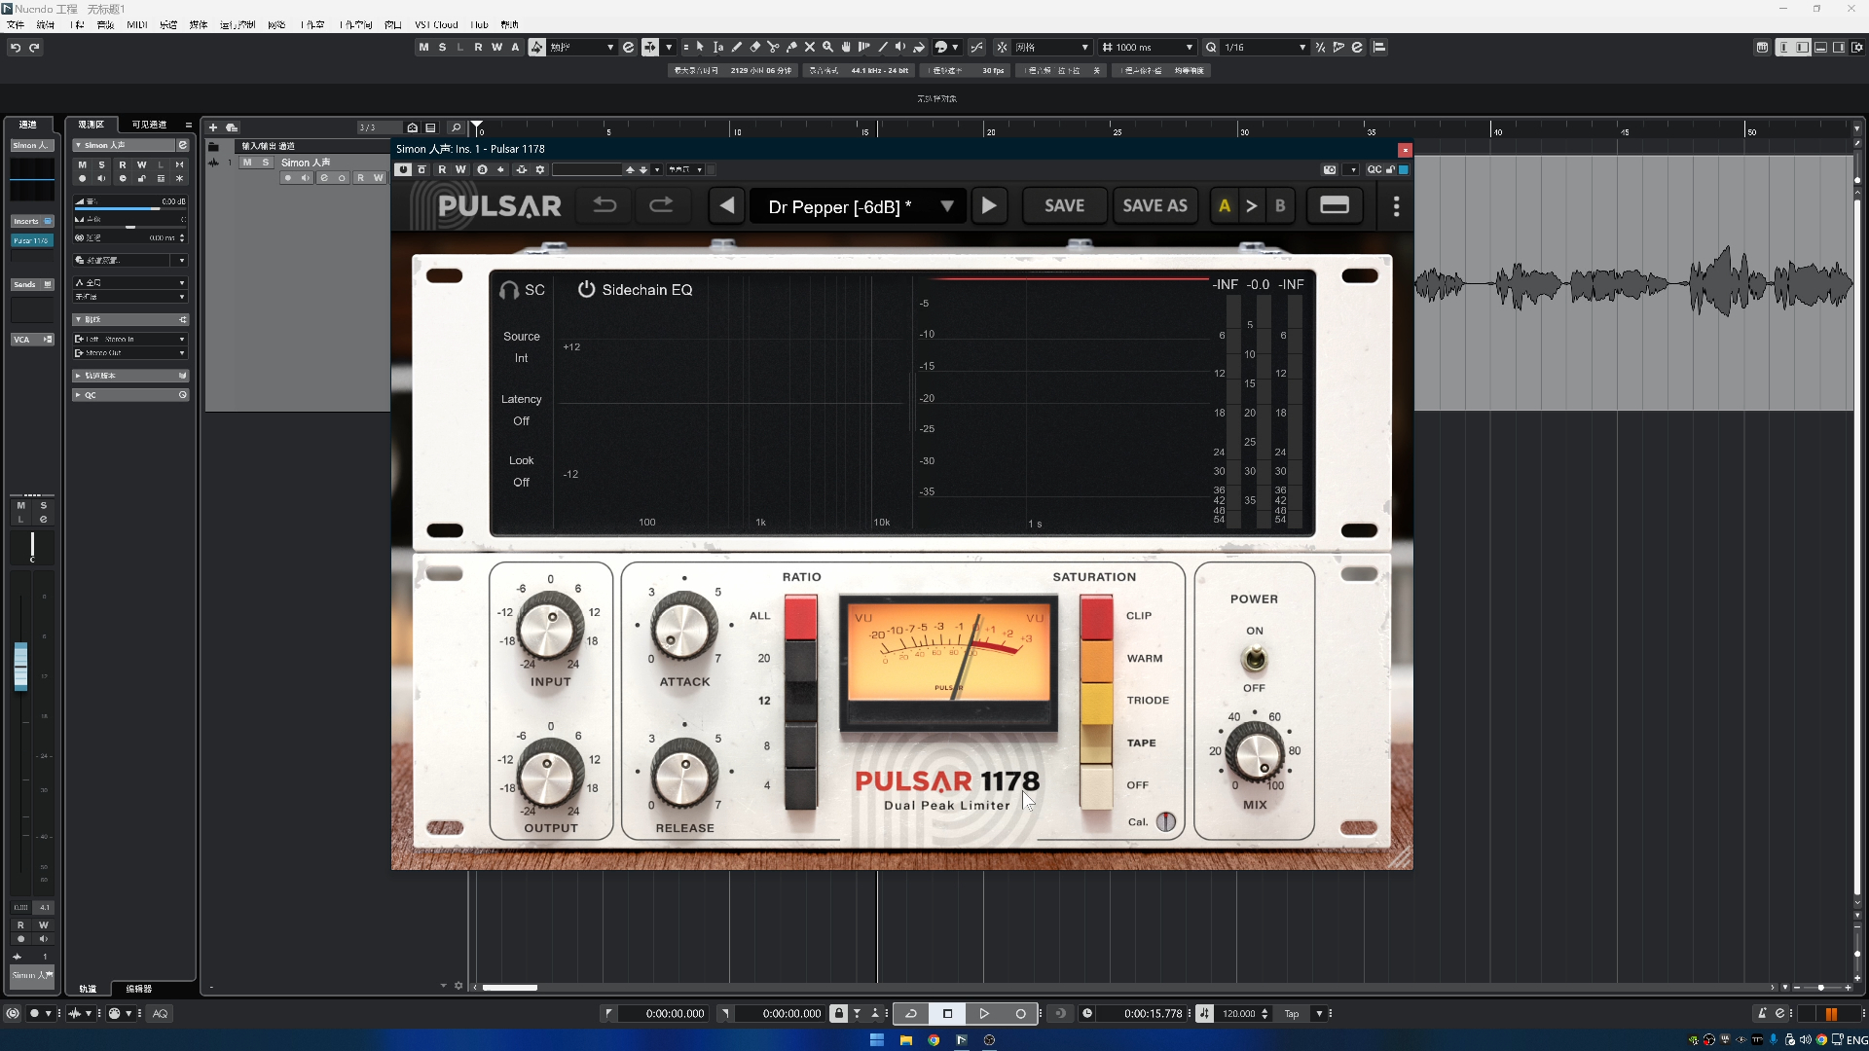Click the Undo icon in Nuendo toolbar

(x=16, y=47)
